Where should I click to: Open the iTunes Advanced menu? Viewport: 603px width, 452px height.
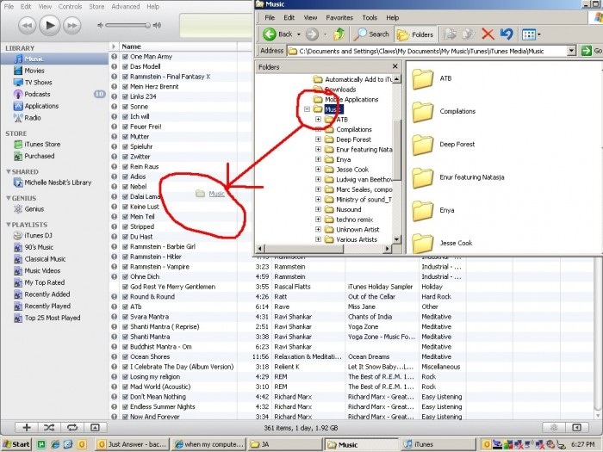pos(126,7)
